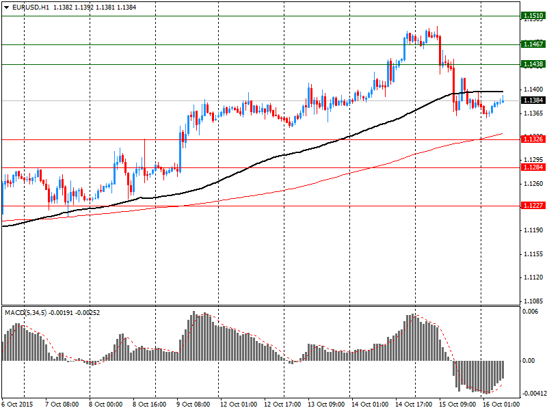Click the 15 Oct 09:00 time label

coord(457,404)
